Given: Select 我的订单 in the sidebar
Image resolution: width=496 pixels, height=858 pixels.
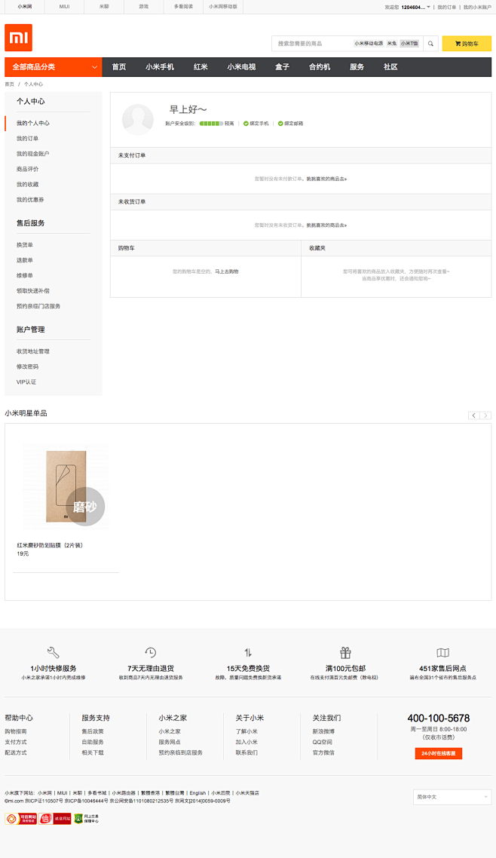Looking at the screenshot, I should (27, 139).
